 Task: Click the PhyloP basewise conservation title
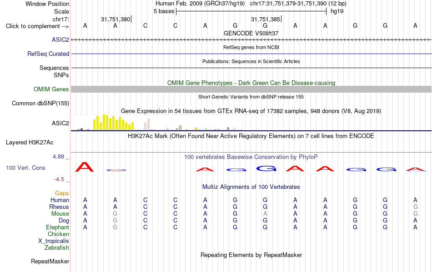pyautogui.click(x=251, y=157)
